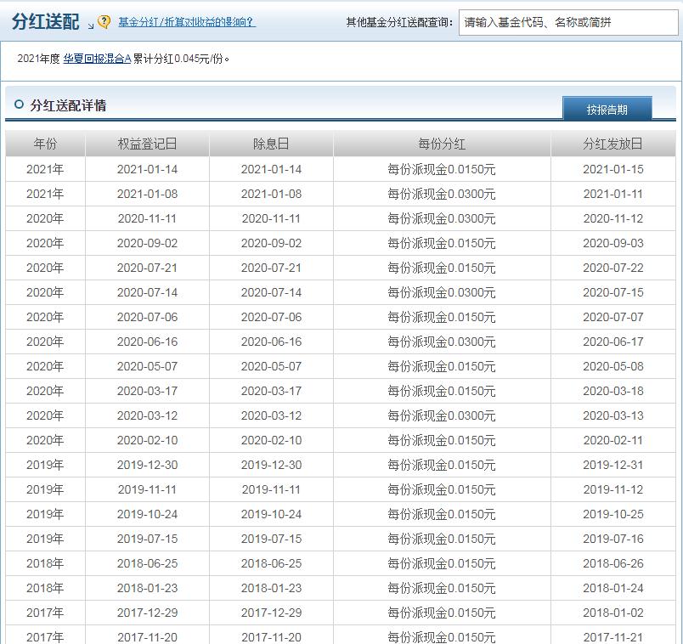Screen dimensions: 683x644
Task: Click 权益登记日 cell 2020-07-06
Action: point(147,317)
